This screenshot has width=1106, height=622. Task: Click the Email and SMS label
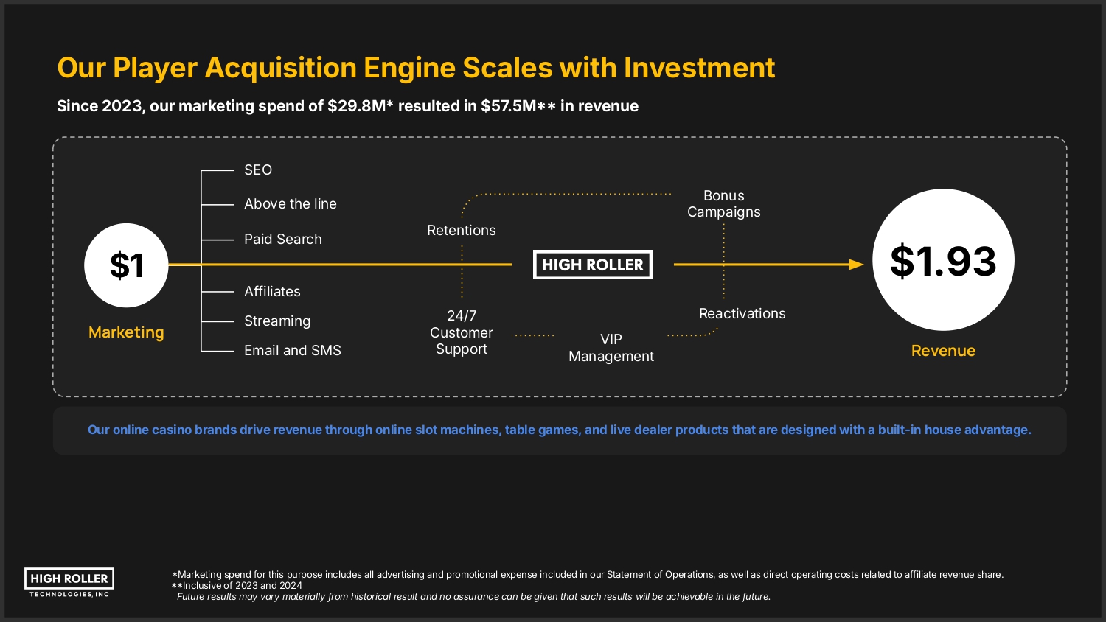point(293,351)
